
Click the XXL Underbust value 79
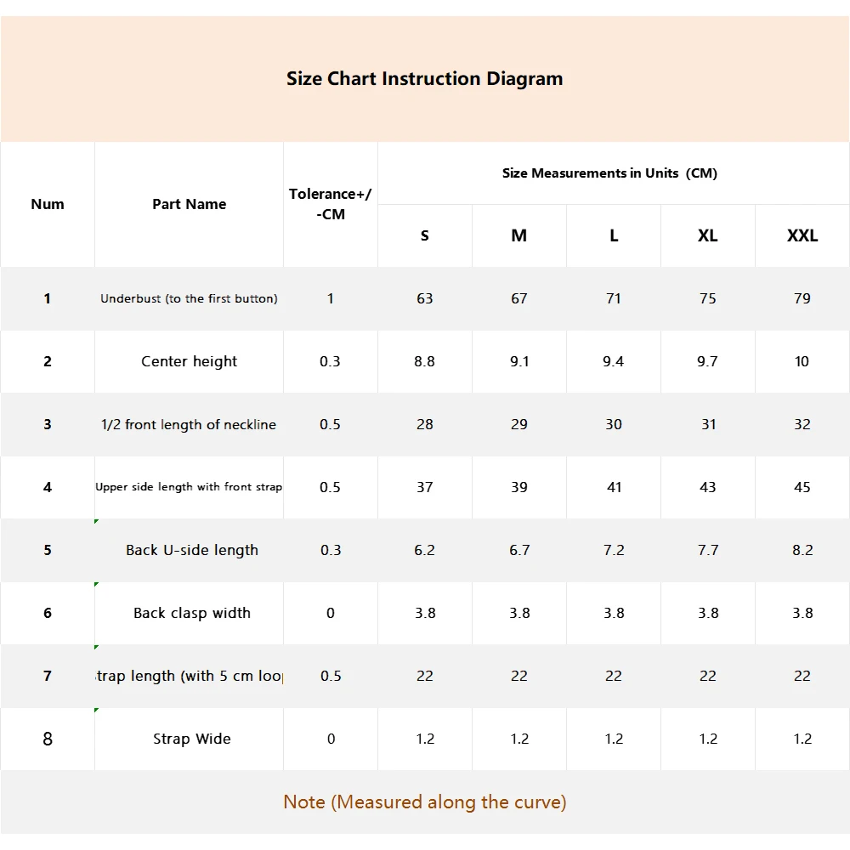tap(802, 298)
